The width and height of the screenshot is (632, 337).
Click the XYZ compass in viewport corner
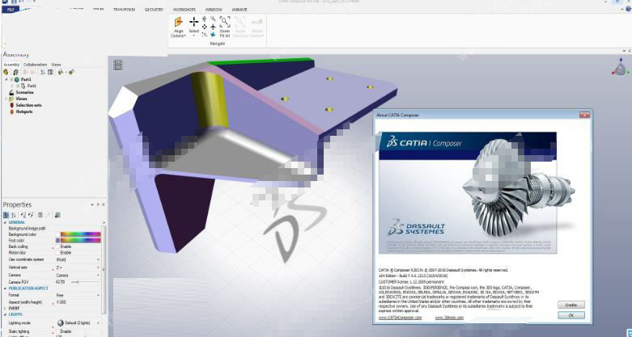[620, 68]
